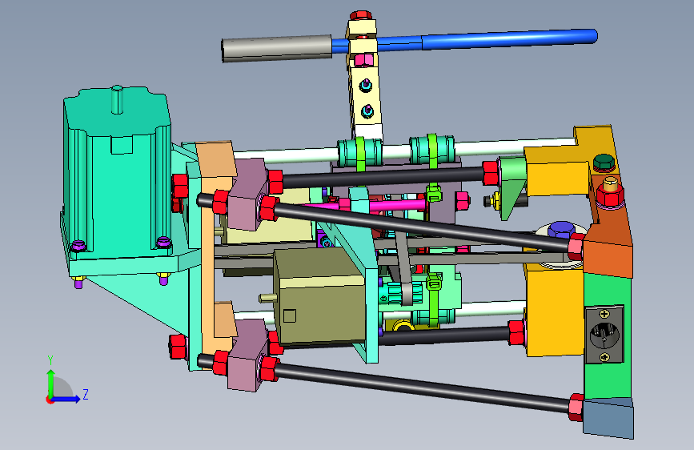The image size is (694, 450).
Task: Select the blue hex bolt on the round washer
Action: coord(561,229)
